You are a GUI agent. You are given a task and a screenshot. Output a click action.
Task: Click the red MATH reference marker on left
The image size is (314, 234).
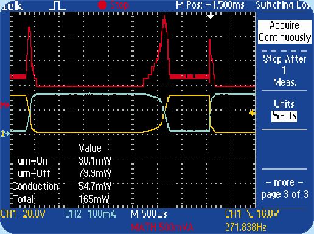4,105
